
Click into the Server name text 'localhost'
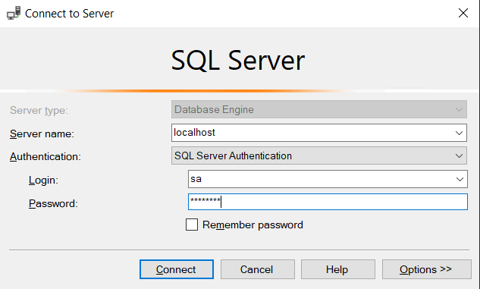pyautogui.click(x=194, y=133)
